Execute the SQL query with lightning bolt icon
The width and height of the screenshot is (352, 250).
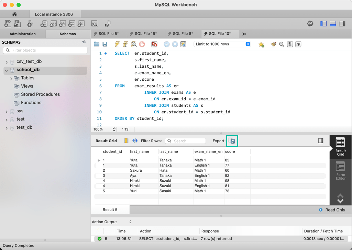pyautogui.click(x=117, y=44)
